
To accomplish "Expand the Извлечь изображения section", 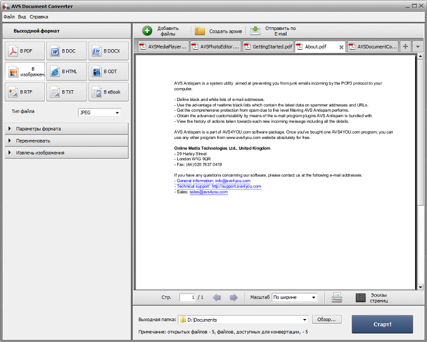I will click(67, 153).
